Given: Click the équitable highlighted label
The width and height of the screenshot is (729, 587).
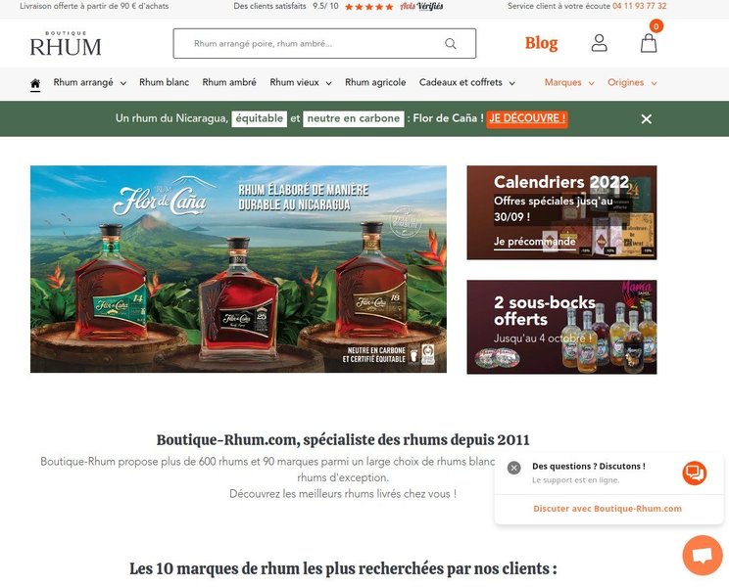Looking at the screenshot, I should (259, 118).
